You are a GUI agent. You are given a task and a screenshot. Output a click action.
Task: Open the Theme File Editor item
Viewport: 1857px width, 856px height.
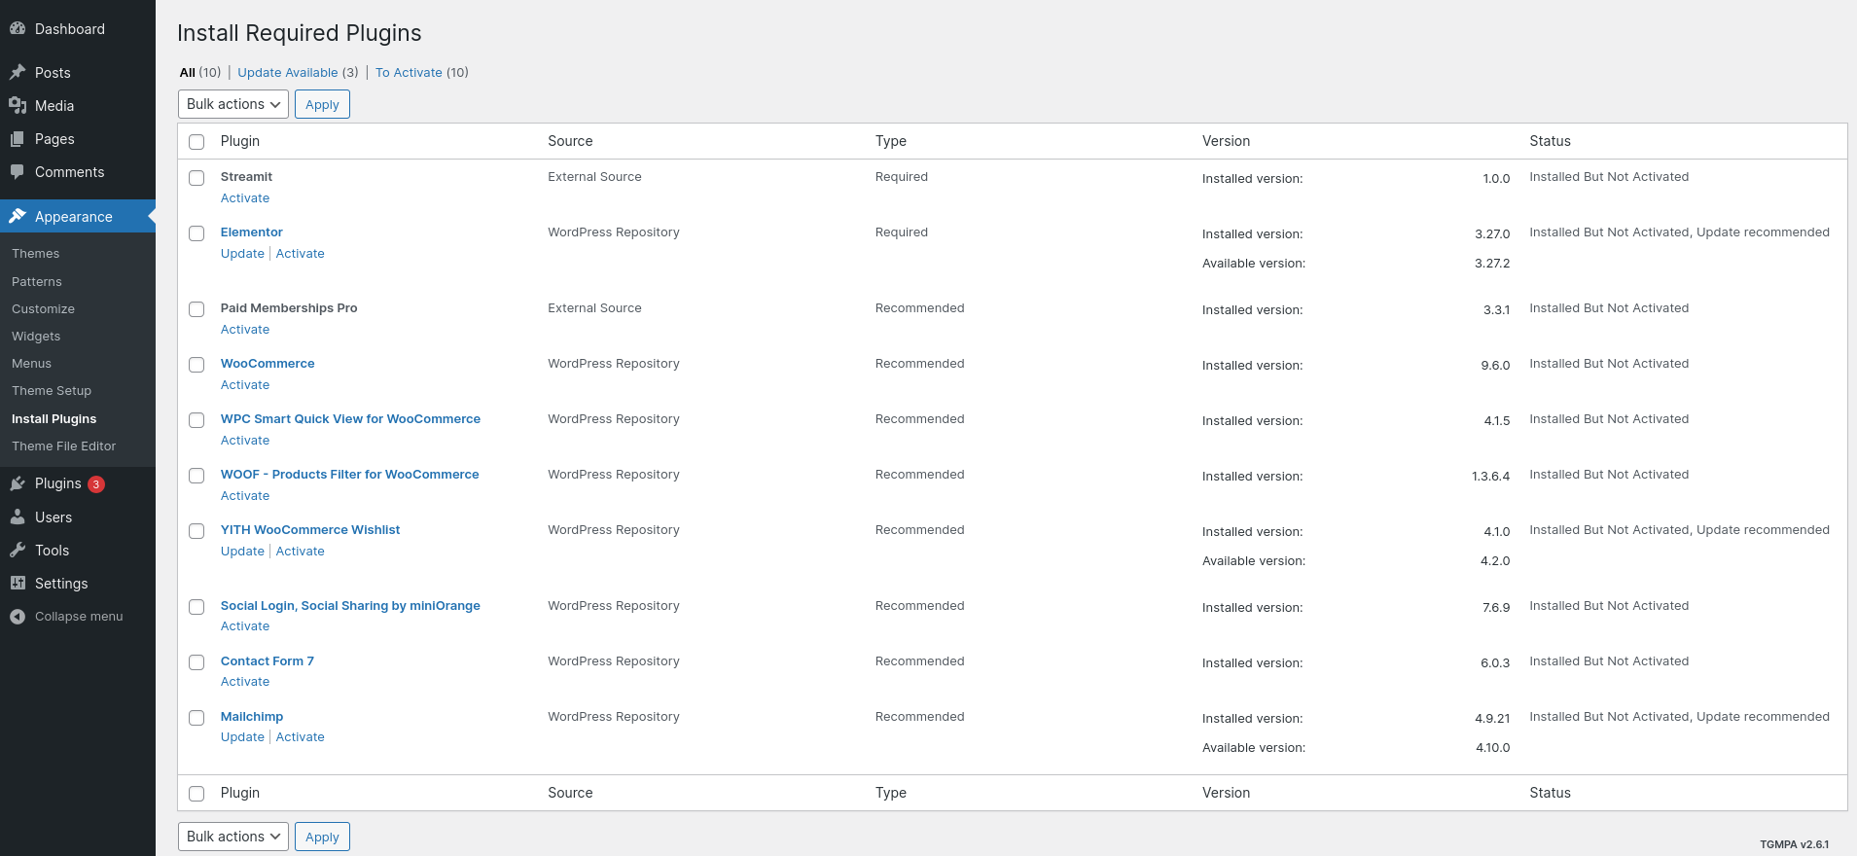[x=63, y=446]
